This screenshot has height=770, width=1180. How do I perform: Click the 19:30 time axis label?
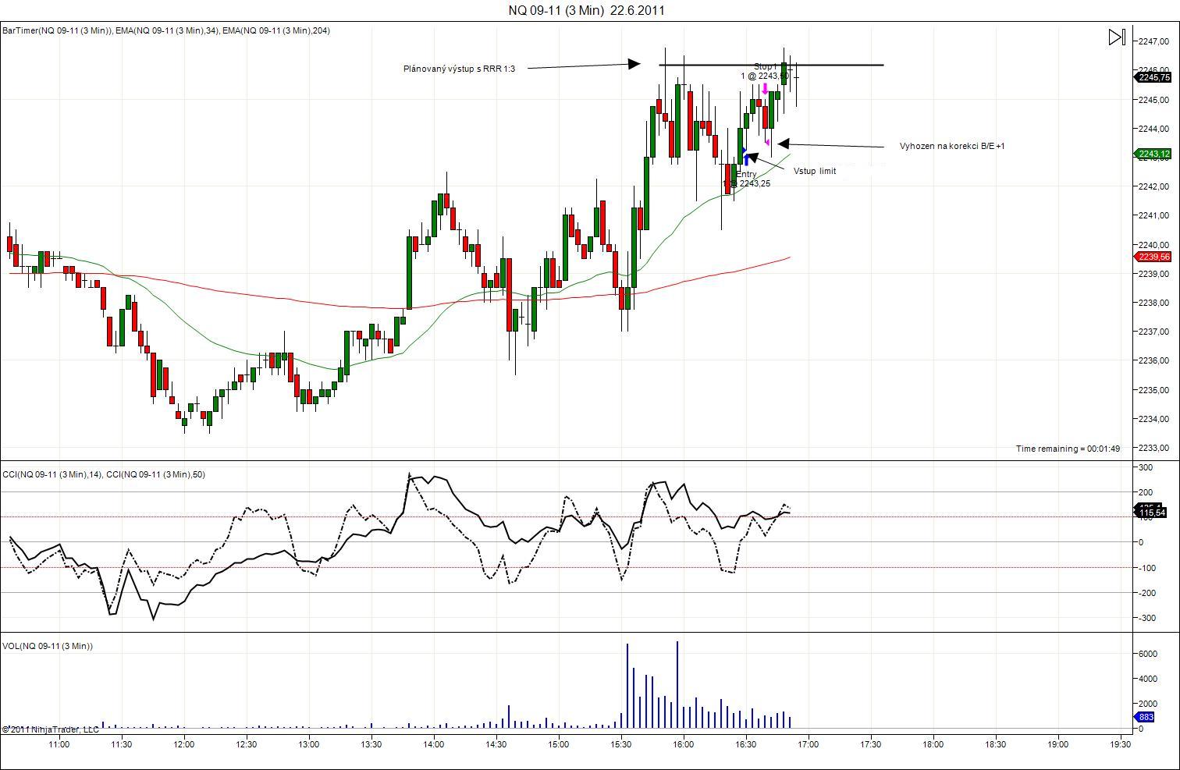tap(1121, 744)
